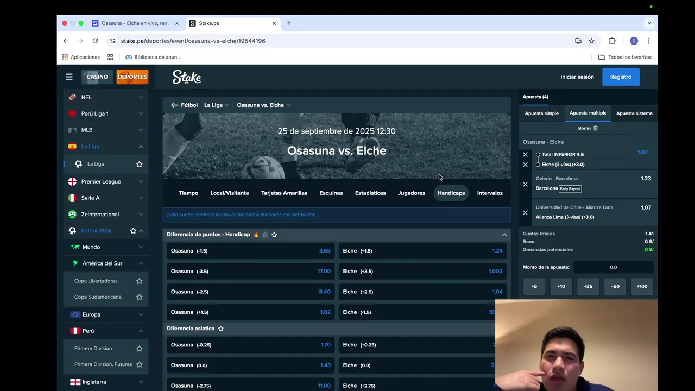This screenshot has height=391, width=695.
Task: Open Chrome extensions puzzle icon
Action: click(x=612, y=41)
